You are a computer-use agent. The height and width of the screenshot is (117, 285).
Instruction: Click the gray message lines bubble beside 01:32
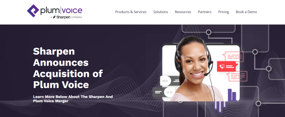pyautogui.click(x=158, y=92)
